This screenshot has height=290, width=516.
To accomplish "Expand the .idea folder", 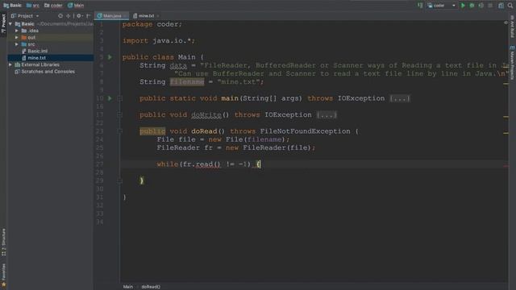I will 17,31.
